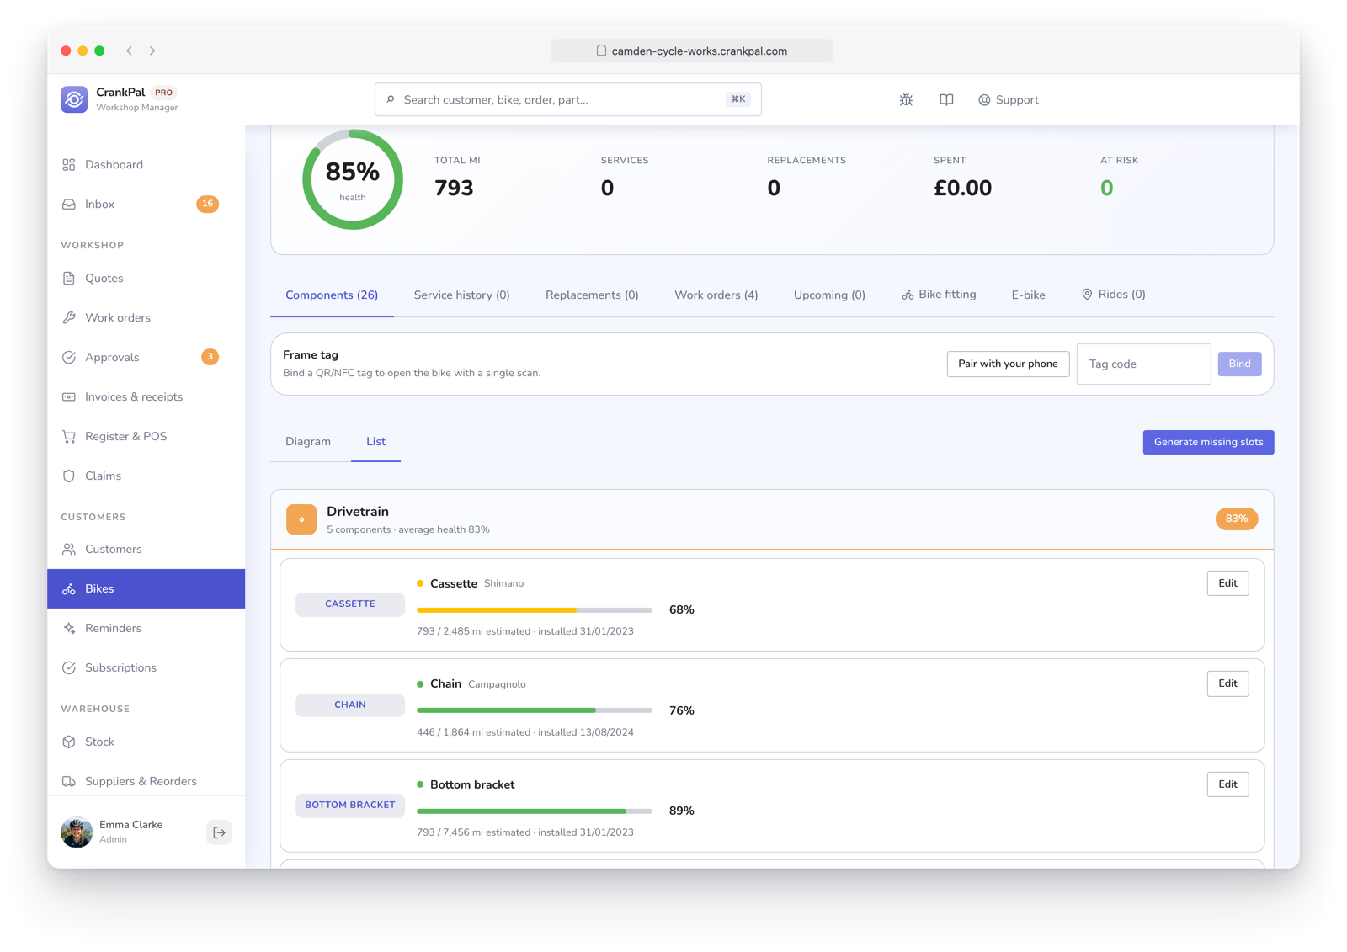The height and width of the screenshot is (952, 1347).
Task: Edit the Cassette component
Action: click(x=1227, y=583)
